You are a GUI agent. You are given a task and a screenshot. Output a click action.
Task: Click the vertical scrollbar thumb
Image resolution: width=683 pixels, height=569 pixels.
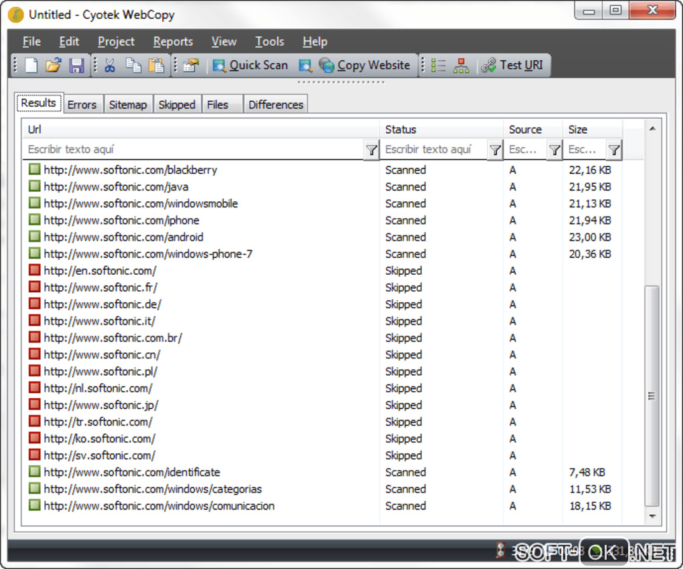click(652, 396)
